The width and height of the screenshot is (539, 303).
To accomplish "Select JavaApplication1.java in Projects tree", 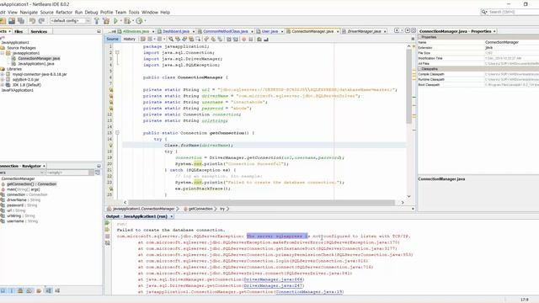I will pyautogui.click(x=36, y=64).
